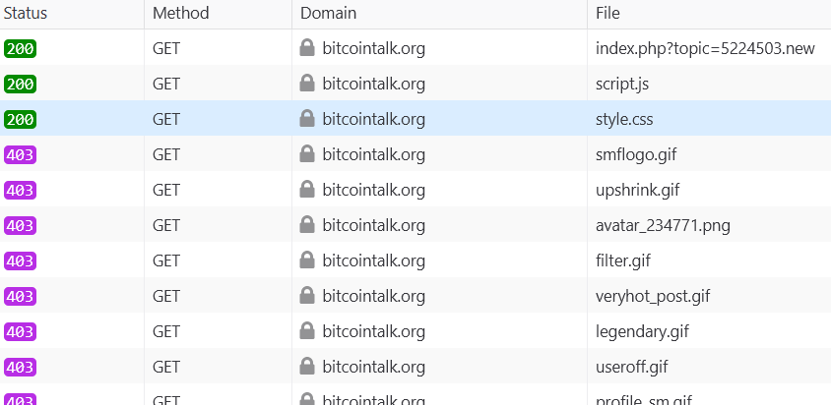Click the bitcointalk.org domain text for useroff.gif
831x405 pixels.
[373, 368]
